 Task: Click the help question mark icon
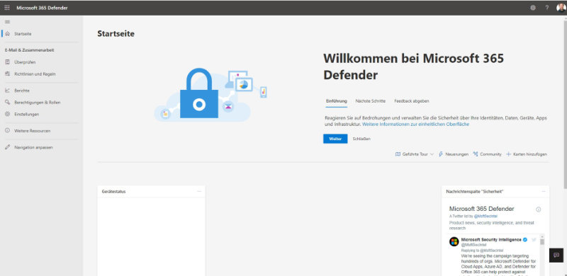click(x=547, y=8)
